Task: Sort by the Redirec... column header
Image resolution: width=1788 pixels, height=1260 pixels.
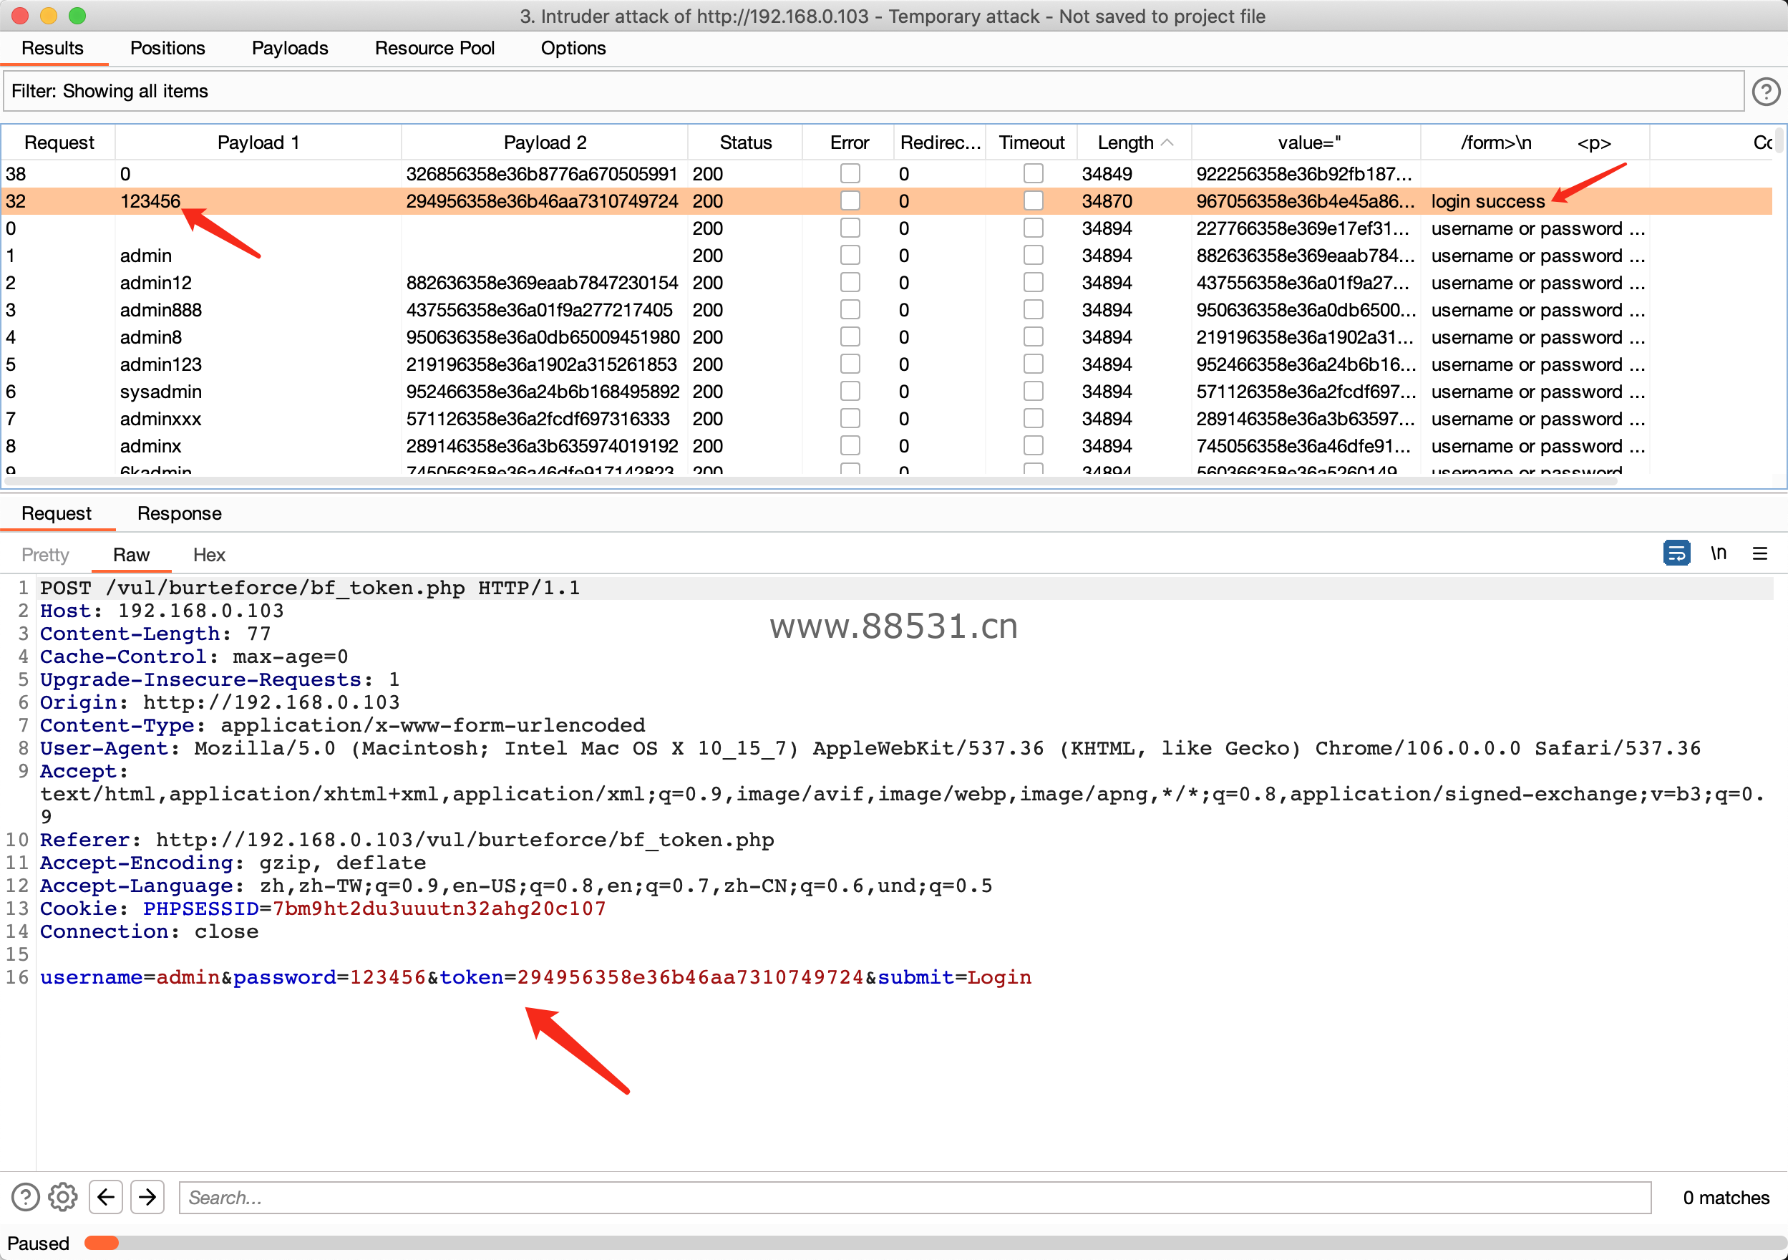Action: point(940,142)
